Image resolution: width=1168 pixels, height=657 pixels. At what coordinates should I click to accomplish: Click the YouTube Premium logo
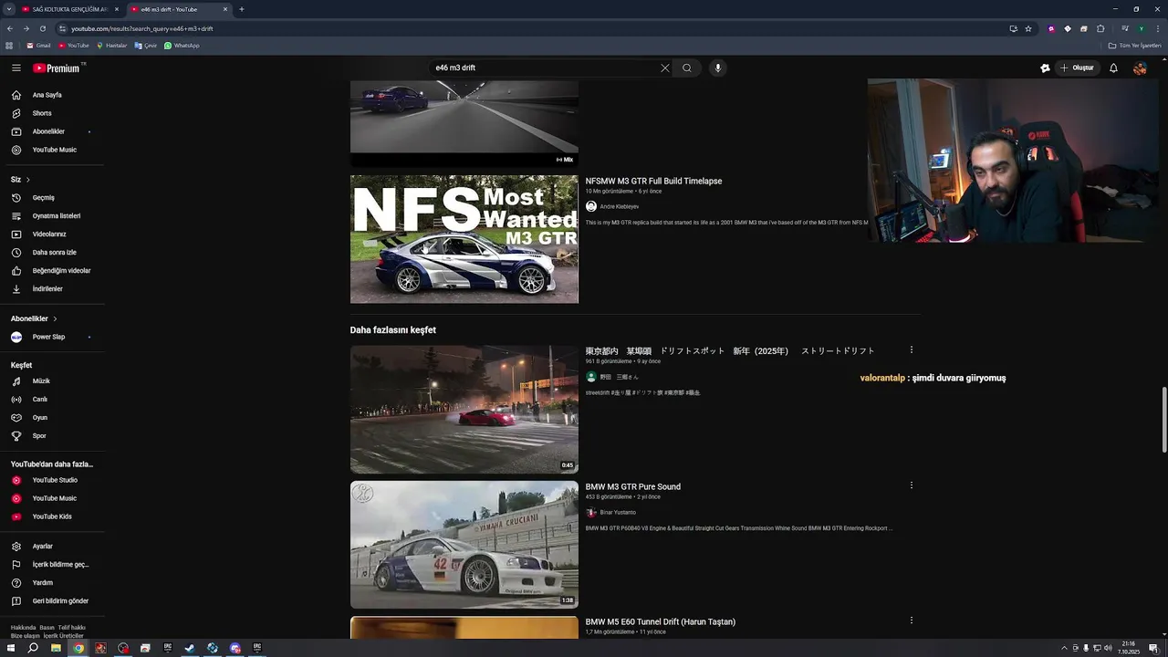pos(57,68)
